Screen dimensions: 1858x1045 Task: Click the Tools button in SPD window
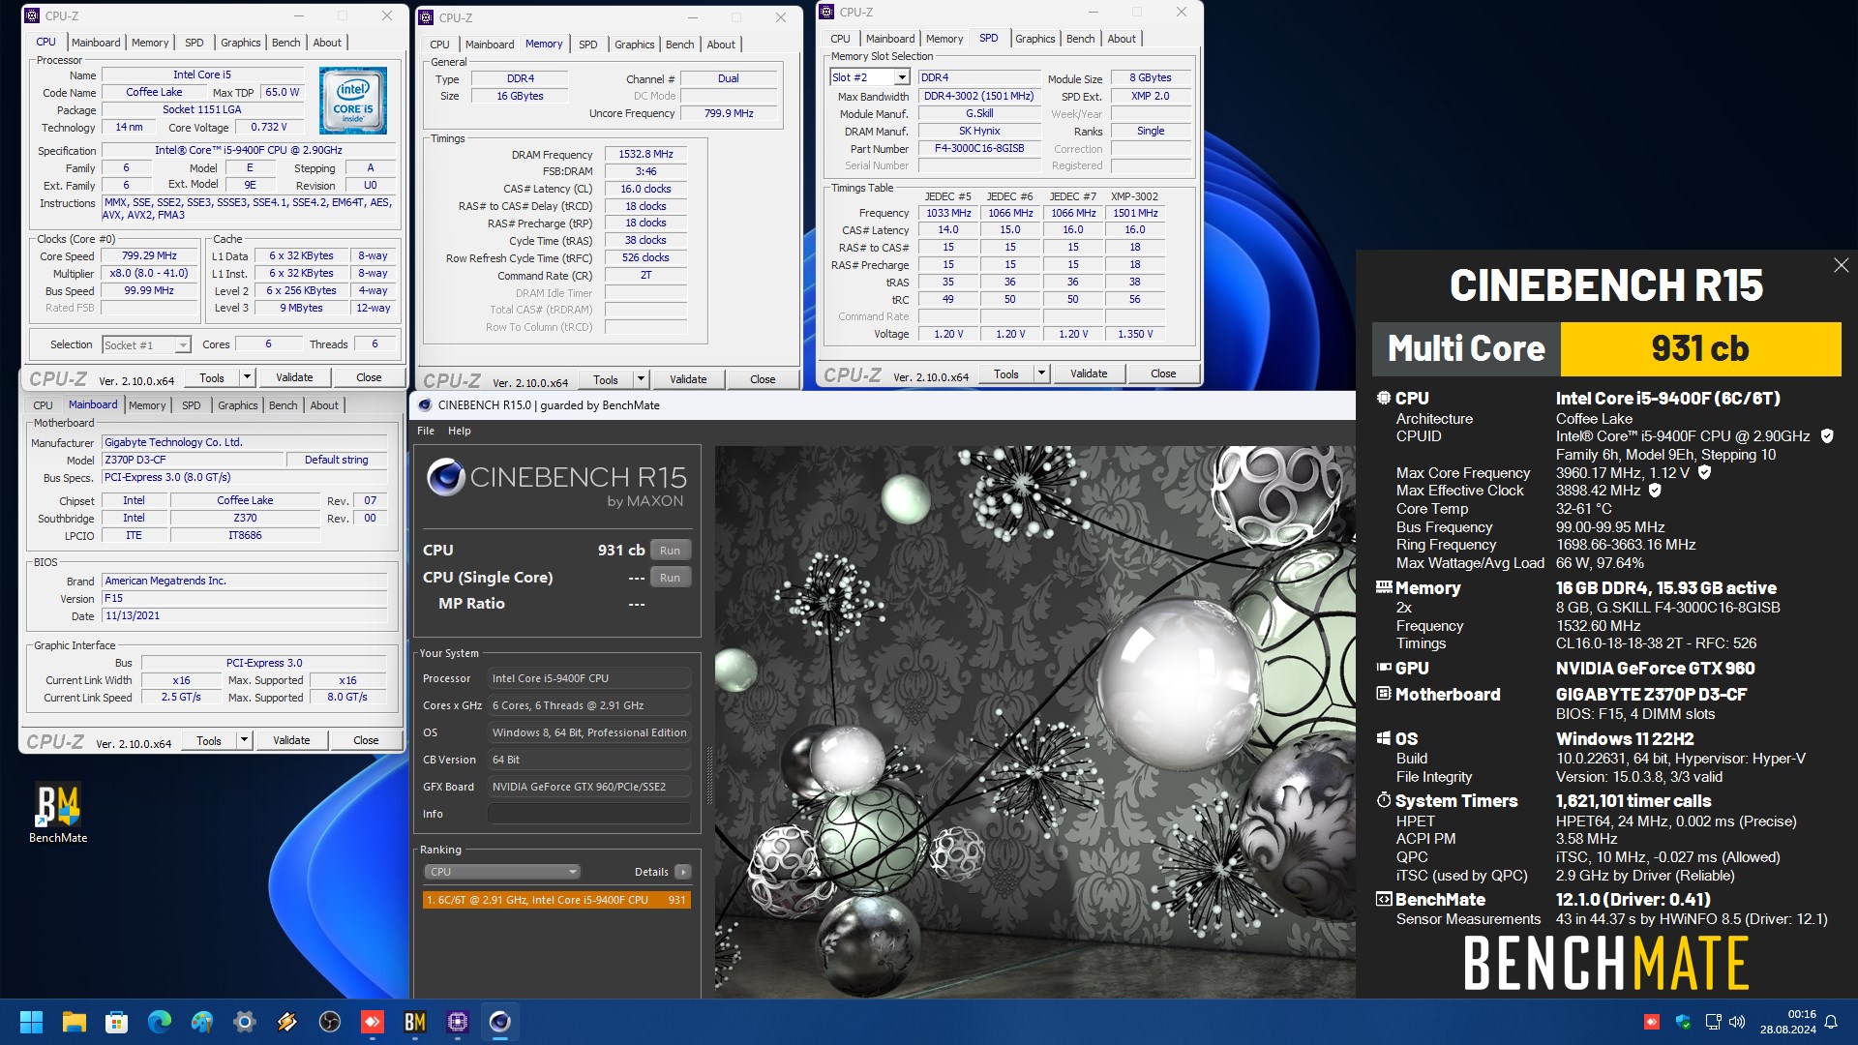[x=1006, y=373]
